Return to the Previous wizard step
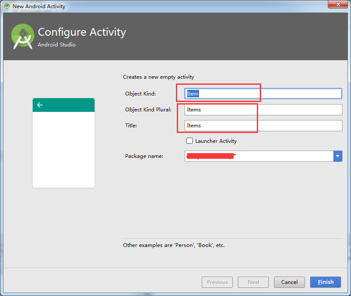The height and width of the screenshot is (296, 351). click(217, 282)
